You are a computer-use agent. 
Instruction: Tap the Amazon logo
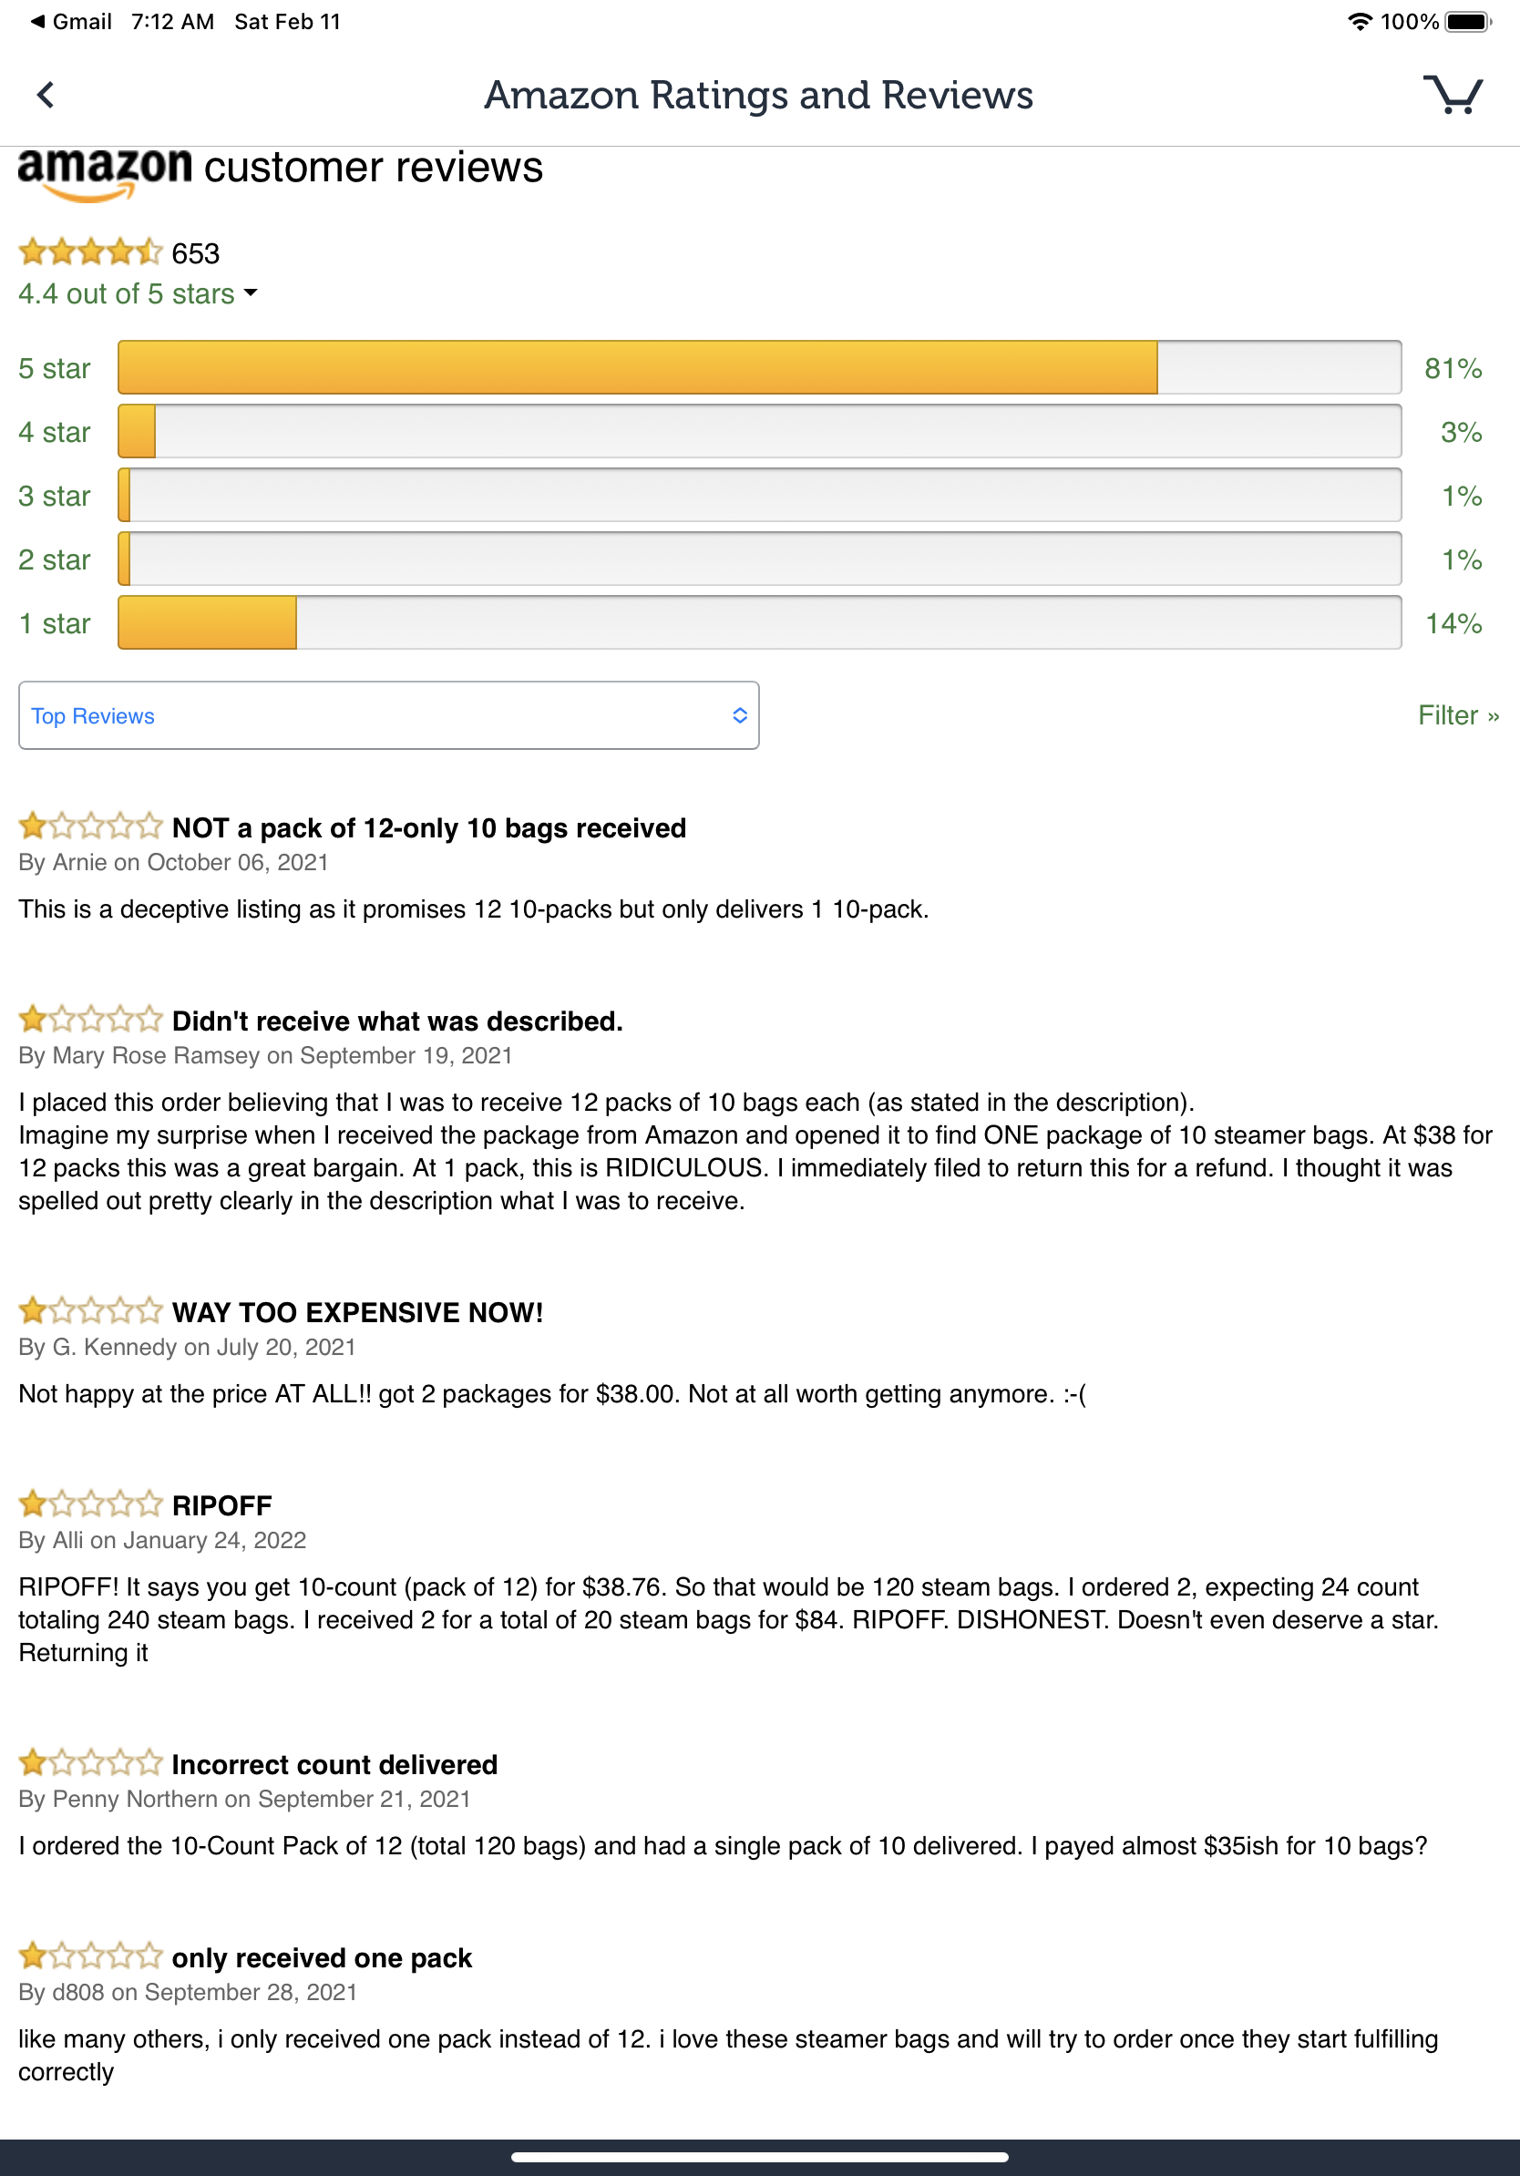(104, 173)
